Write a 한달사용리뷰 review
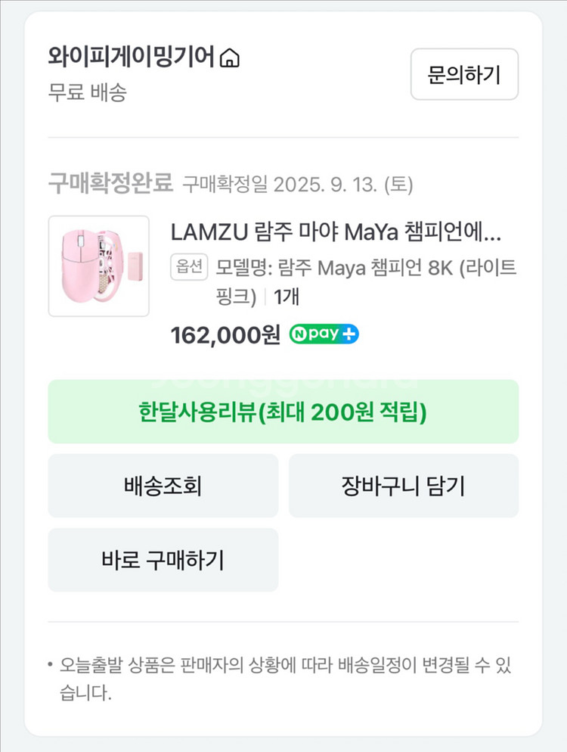The height and width of the screenshot is (752, 567). (283, 412)
